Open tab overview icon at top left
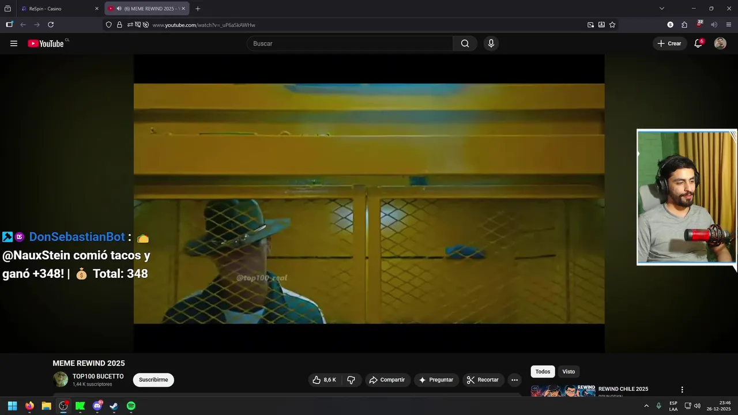 7,9
